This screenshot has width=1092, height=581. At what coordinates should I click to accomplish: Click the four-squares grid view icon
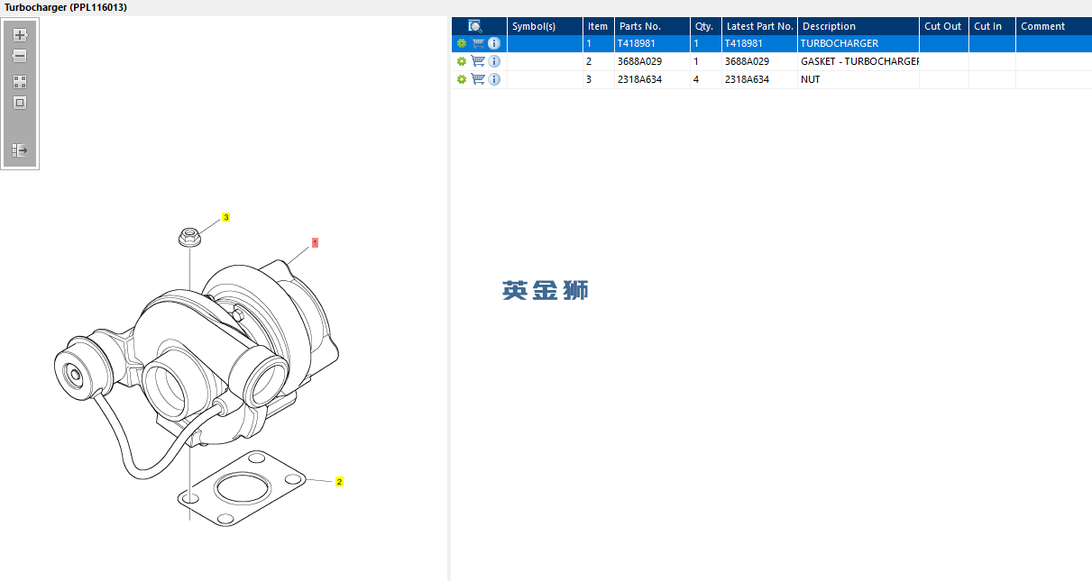tap(20, 81)
